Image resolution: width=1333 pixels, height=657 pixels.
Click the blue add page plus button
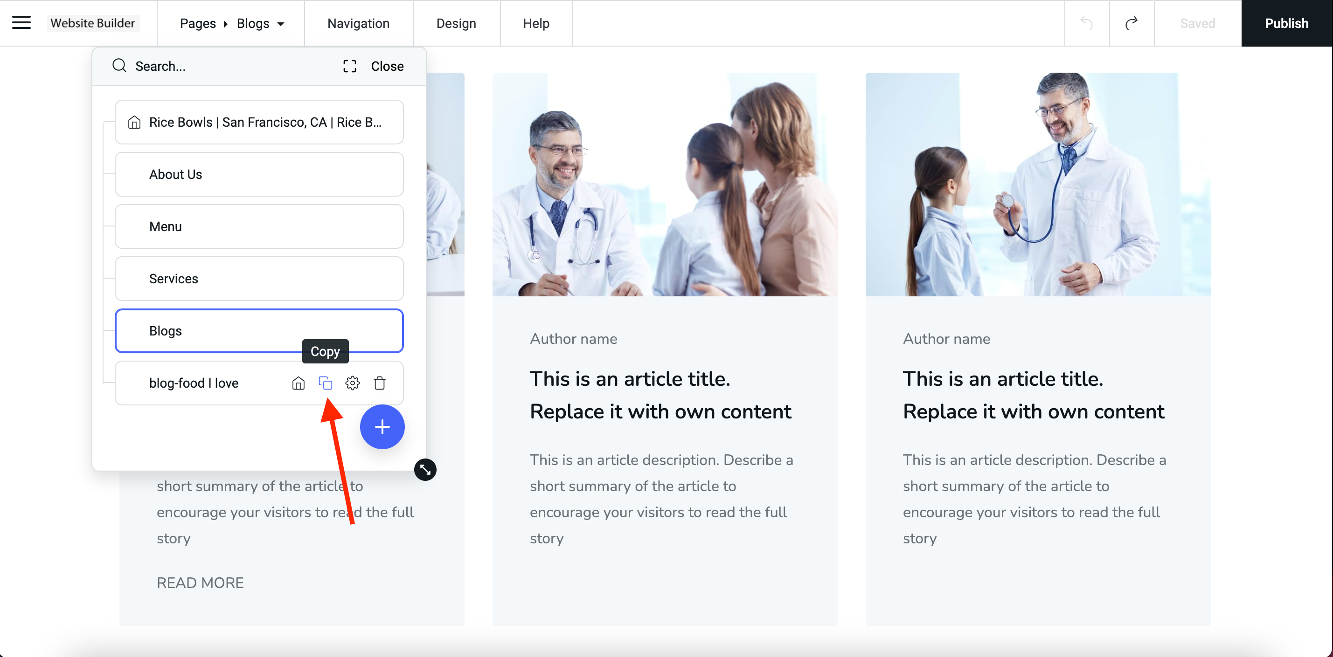(382, 427)
